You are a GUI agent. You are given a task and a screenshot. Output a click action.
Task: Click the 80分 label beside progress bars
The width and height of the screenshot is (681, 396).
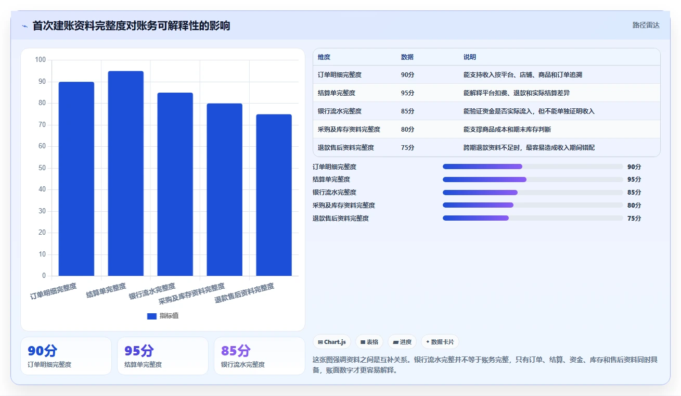pos(634,206)
